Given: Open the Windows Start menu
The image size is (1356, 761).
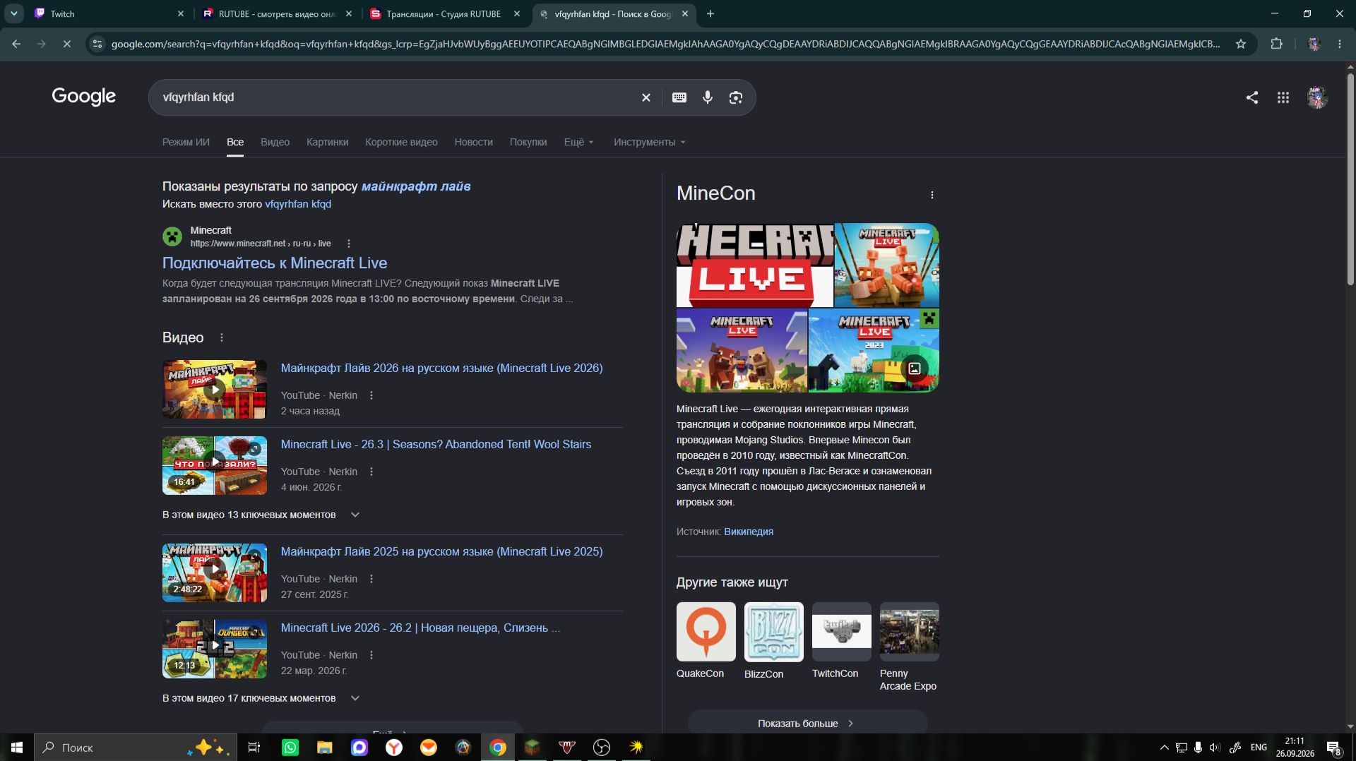Looking at the screenshot, I should (x=17, y=748).
